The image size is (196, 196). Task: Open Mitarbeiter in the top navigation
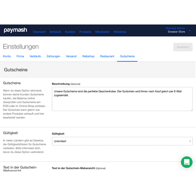103,32
